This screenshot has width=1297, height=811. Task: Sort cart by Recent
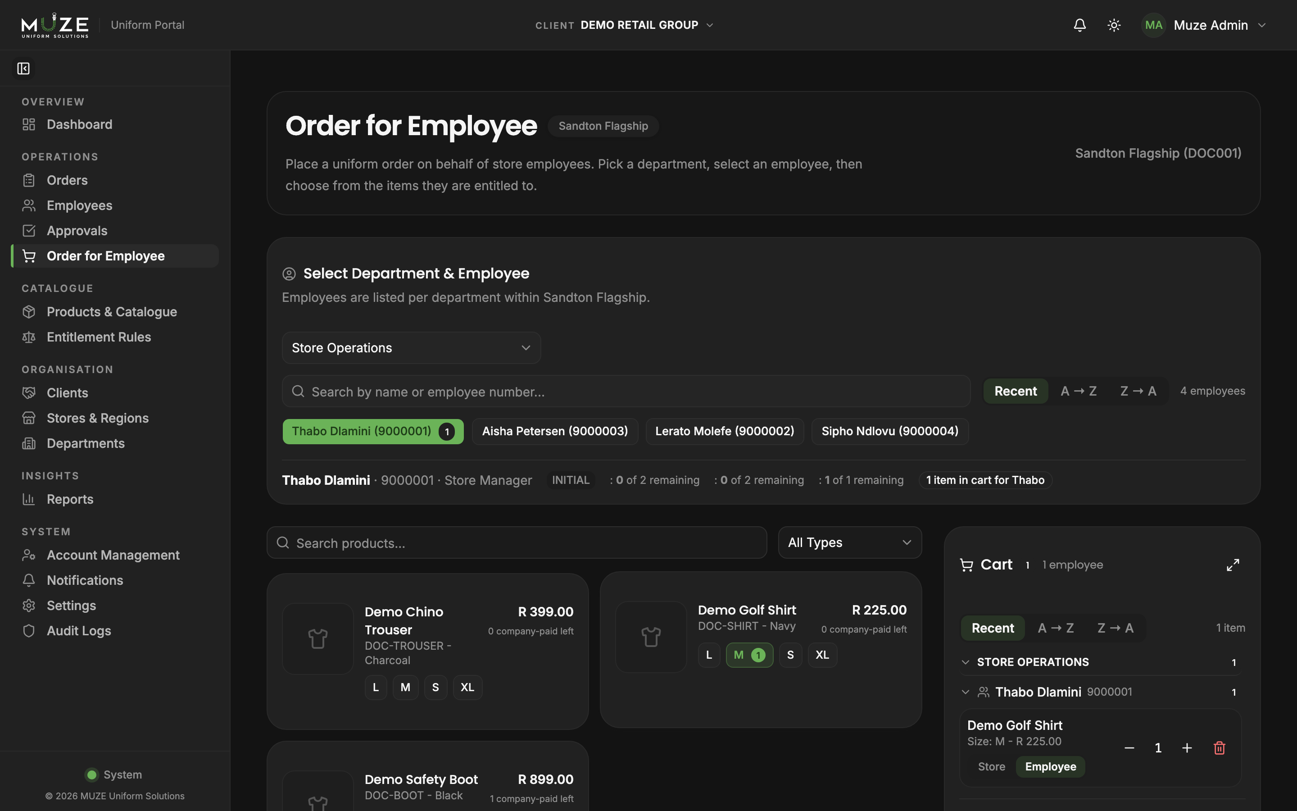coord(993,628)
